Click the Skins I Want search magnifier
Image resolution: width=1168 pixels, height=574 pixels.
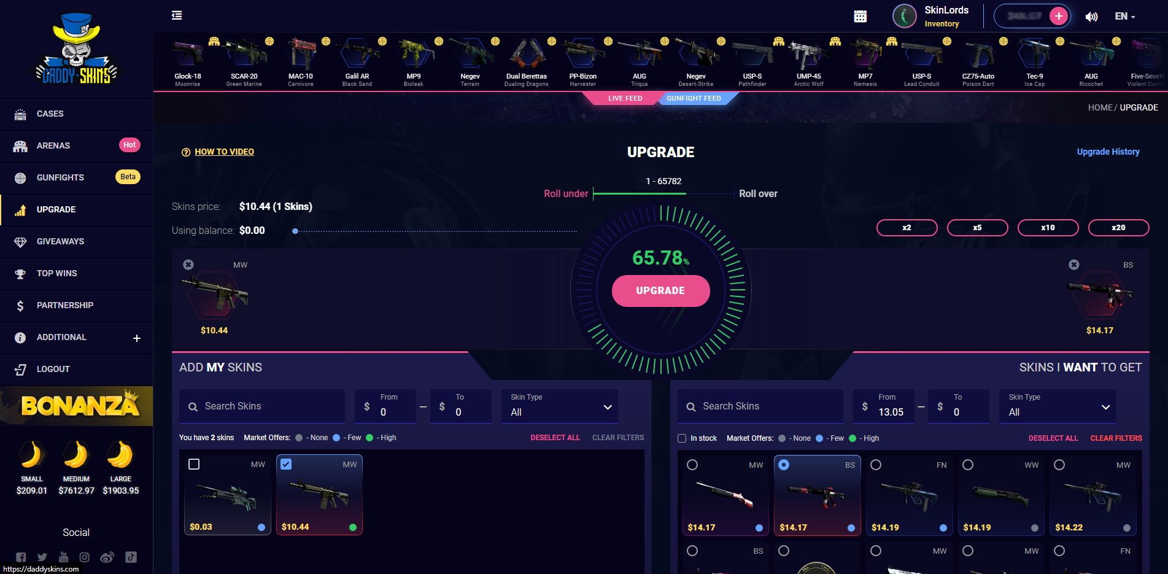pyautogui.click(x=691, y=406)
